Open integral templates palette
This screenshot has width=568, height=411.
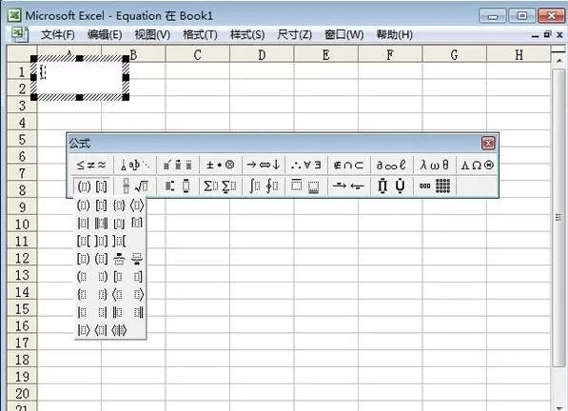pos(264,186)
